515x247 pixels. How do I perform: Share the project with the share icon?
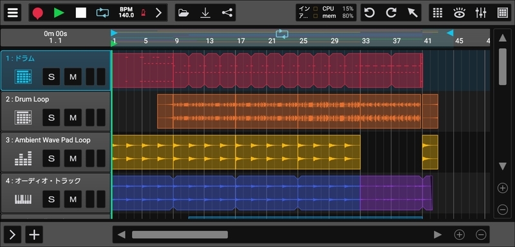[227, 13]
